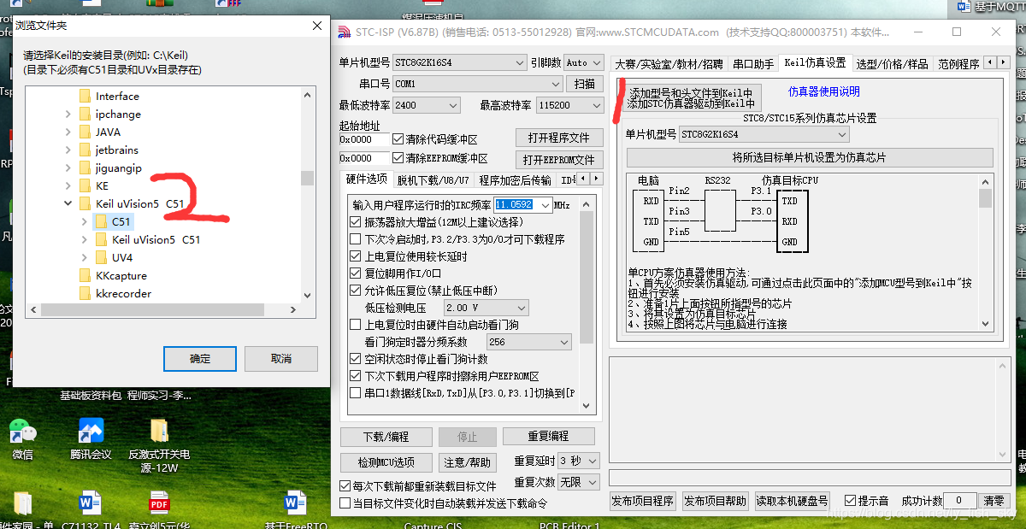
Task: Open the 串口助手 tab
Action: [753, 63]
